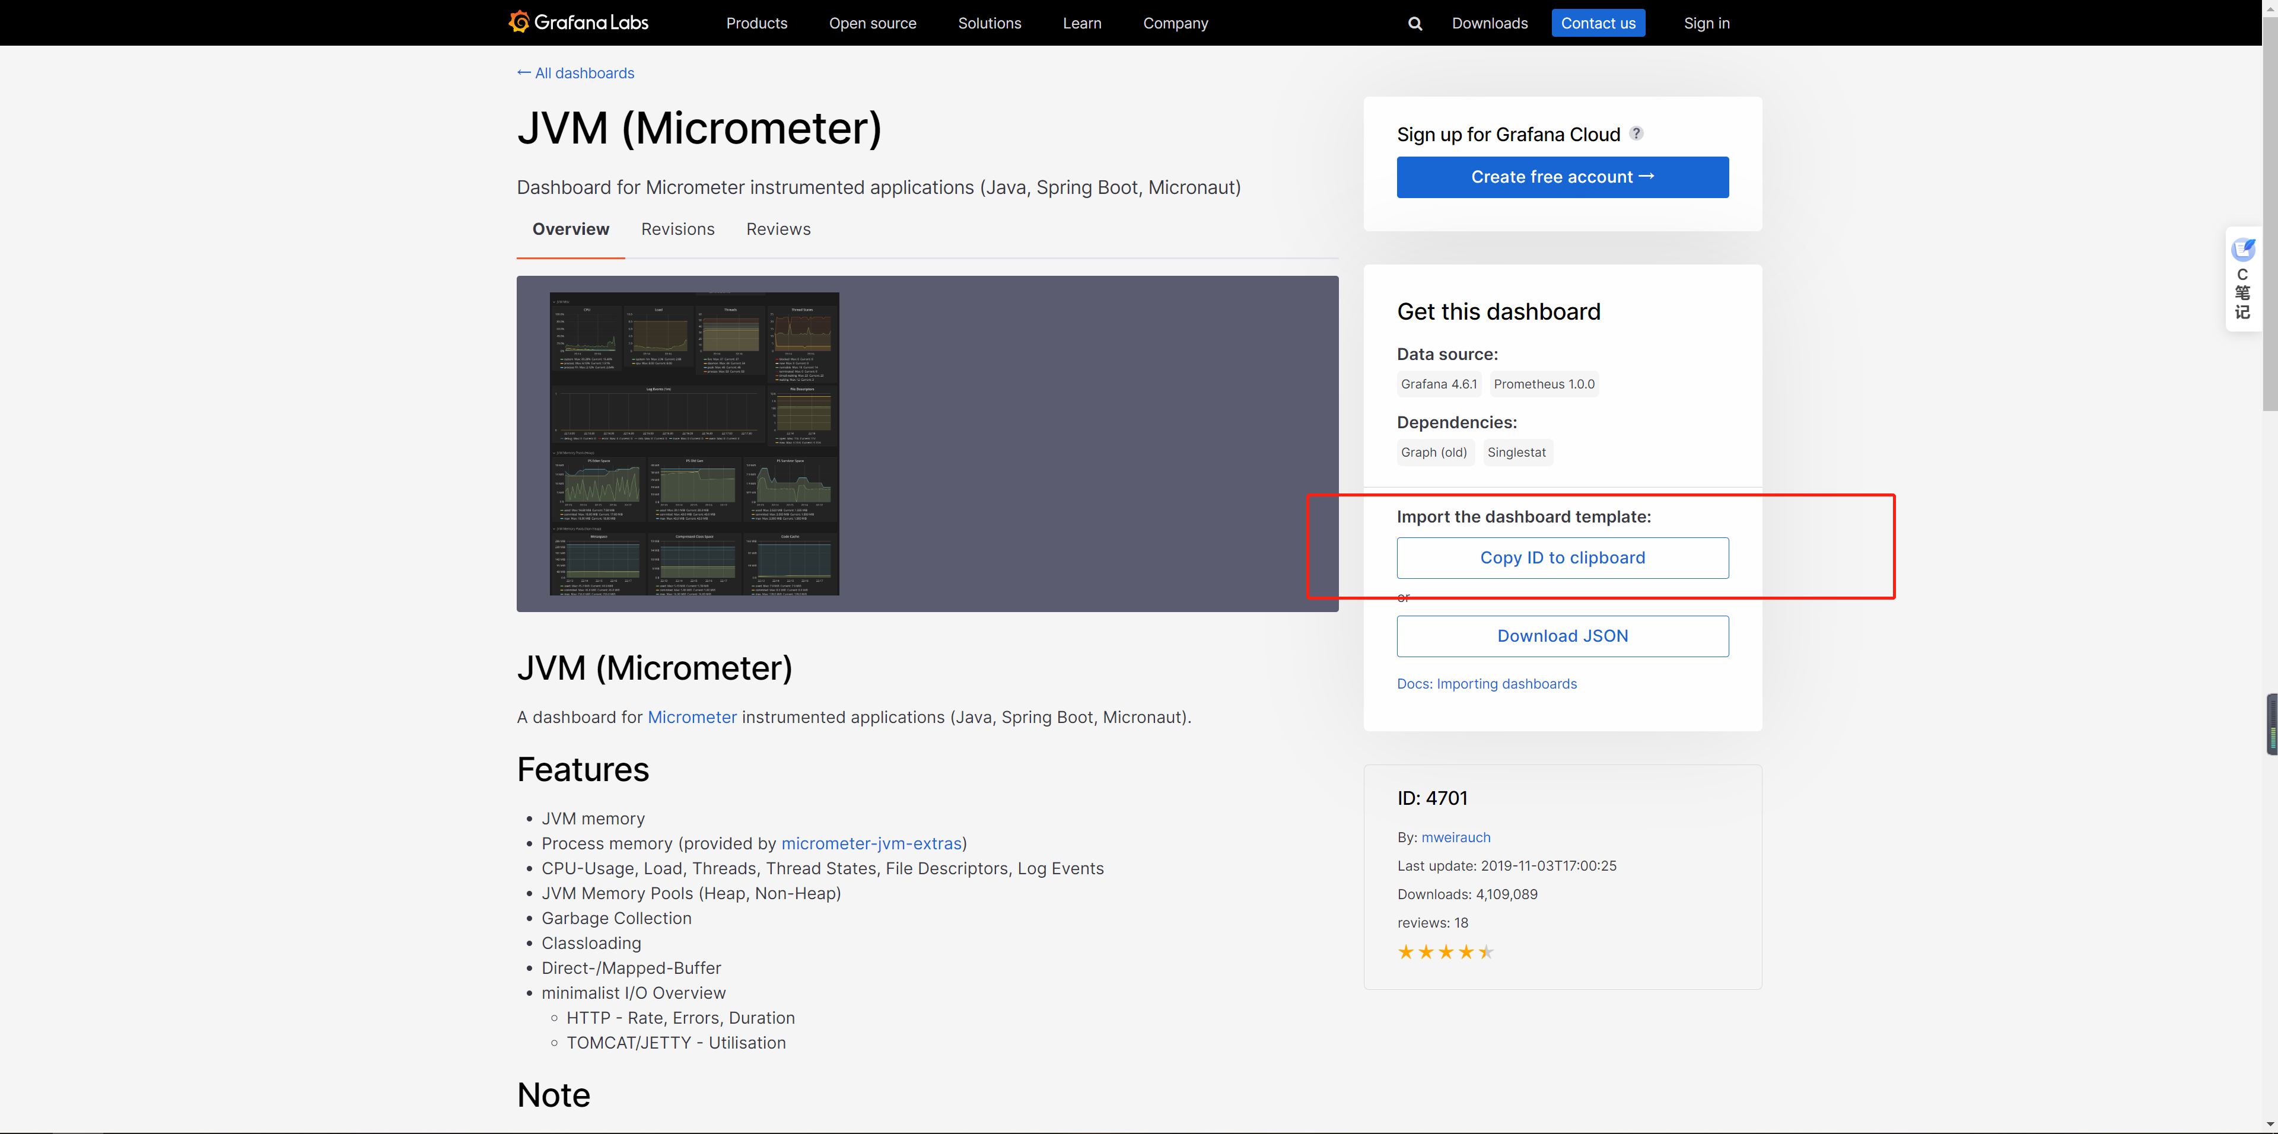Click the Prometheus 1.0.0 tag

pos(1544,384)
